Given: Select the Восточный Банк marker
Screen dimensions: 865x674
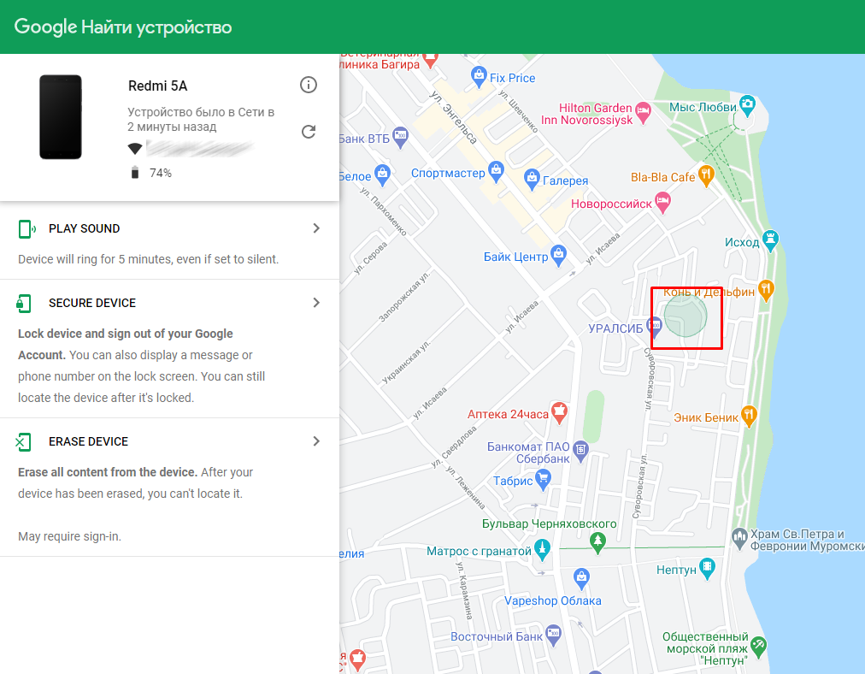Looking at the screenshot, I should pyautogui.click(x=553, y=636).
